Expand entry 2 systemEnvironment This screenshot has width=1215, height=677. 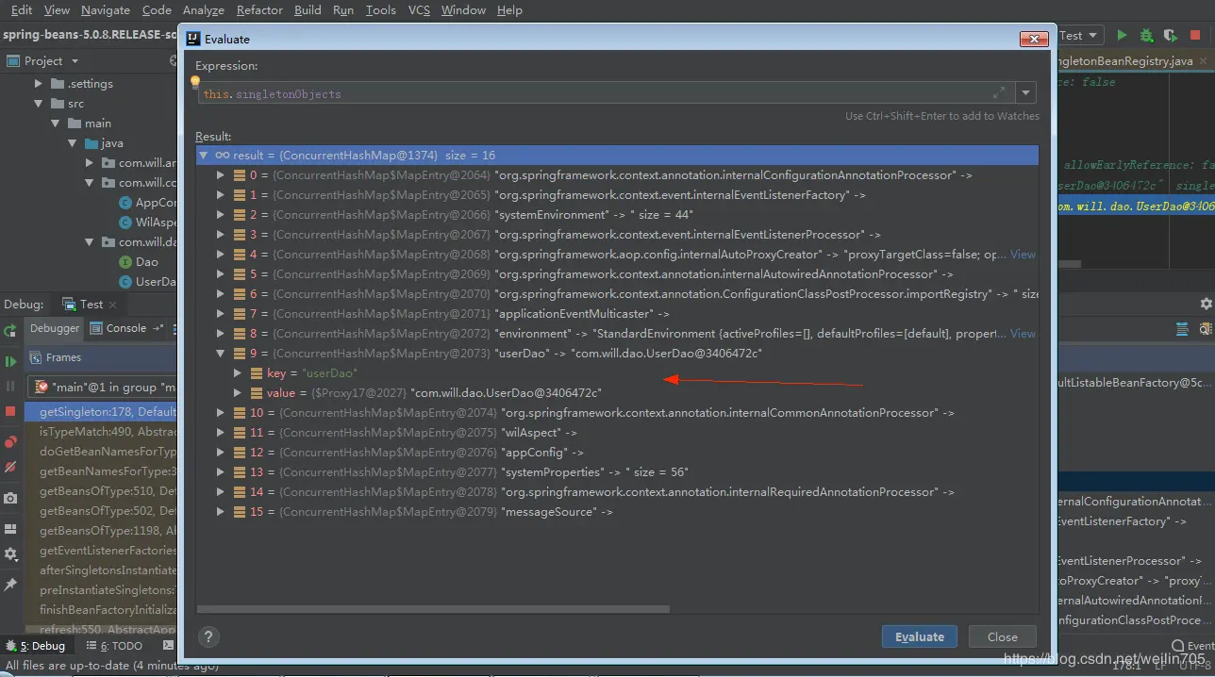tap(221, 214)
